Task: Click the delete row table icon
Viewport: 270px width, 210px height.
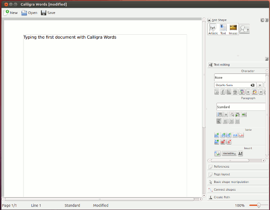Action: pyautogui.click(x=223, y=142)
